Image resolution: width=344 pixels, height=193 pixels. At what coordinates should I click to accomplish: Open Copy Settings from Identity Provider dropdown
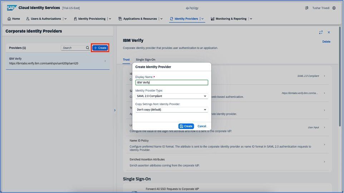pyautogui.click(x=172, y=110)
